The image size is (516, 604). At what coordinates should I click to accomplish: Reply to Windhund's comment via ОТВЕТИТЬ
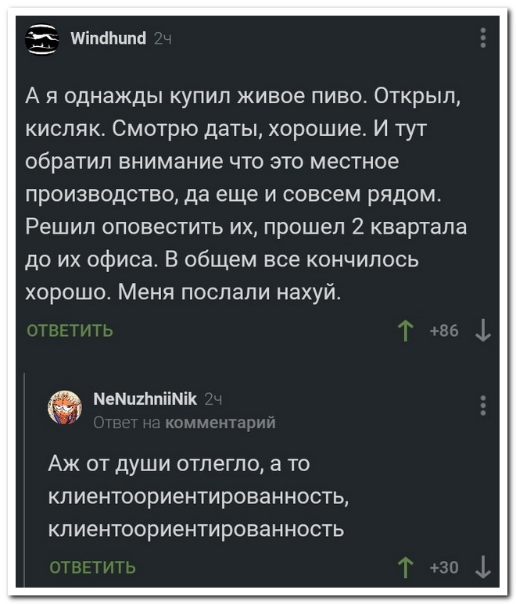[x=70, y=331]
